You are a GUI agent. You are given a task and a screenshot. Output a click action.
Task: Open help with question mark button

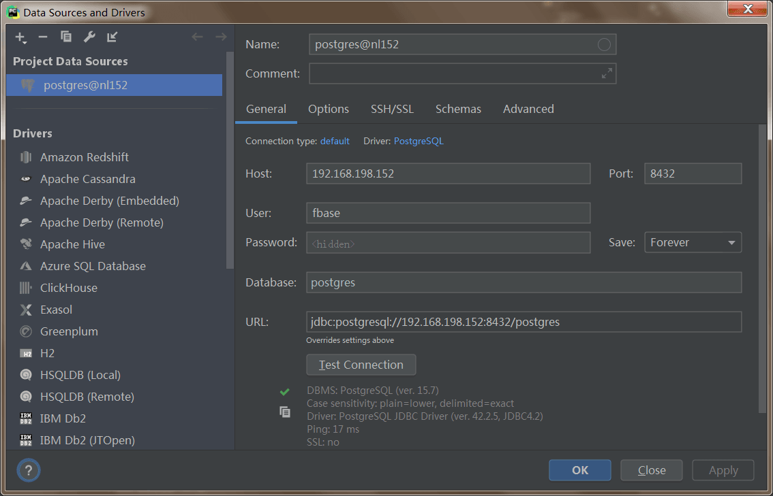point(29,470)
